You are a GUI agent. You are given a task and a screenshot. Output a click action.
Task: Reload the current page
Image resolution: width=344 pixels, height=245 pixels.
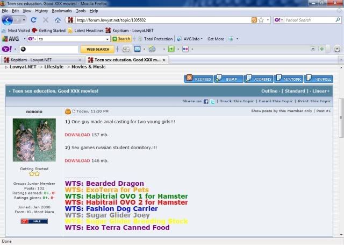point(33,20)
